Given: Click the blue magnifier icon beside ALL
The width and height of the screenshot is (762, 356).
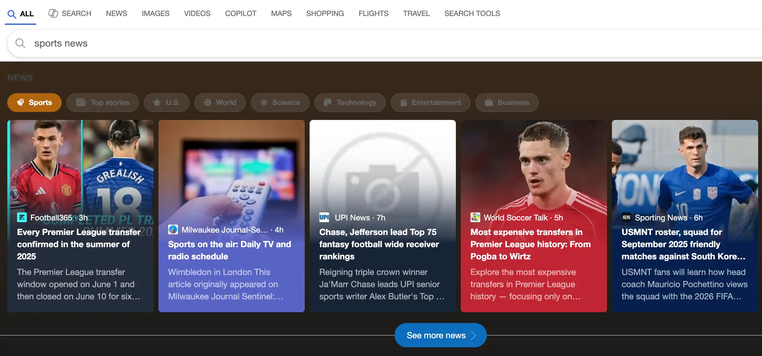Looking at the screenshot, I should click(12, 14).
